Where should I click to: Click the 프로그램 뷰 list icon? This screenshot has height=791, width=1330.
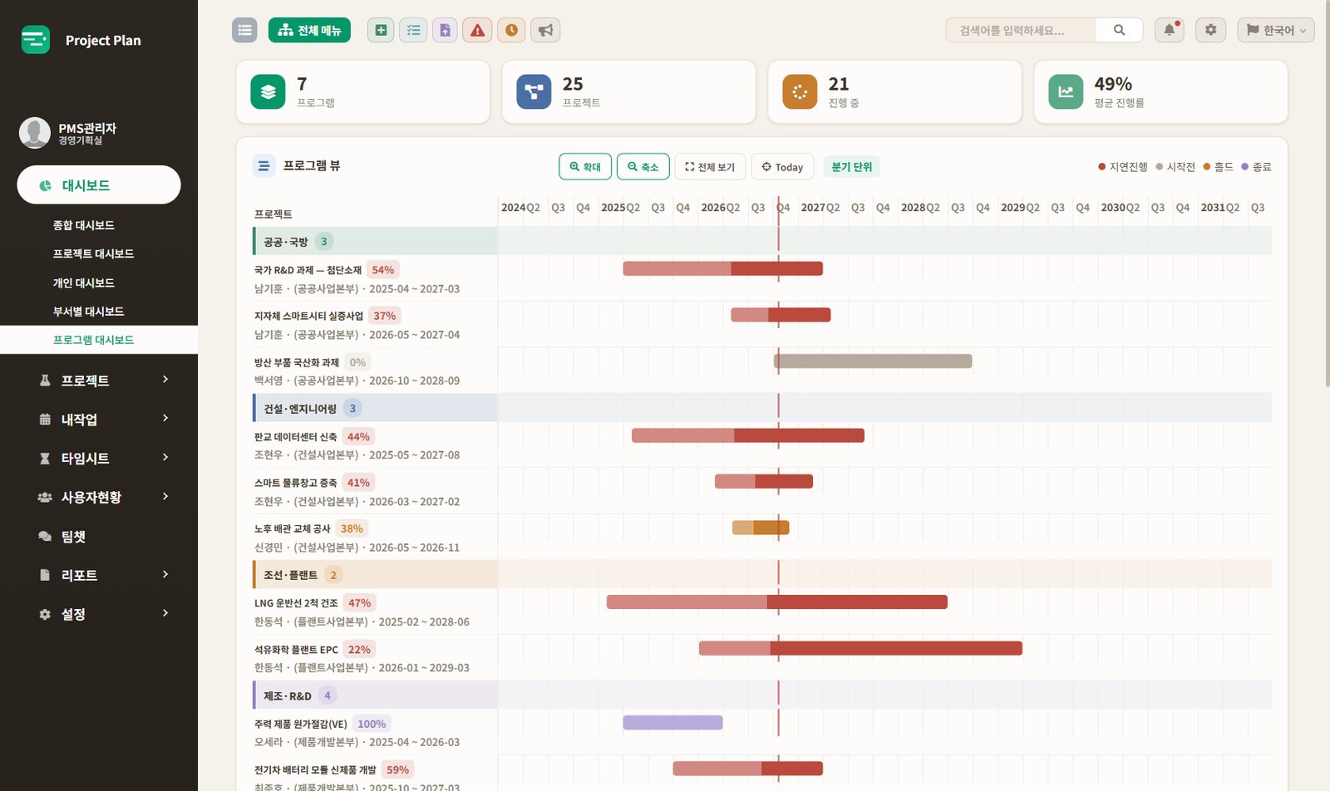coord(264,165)
